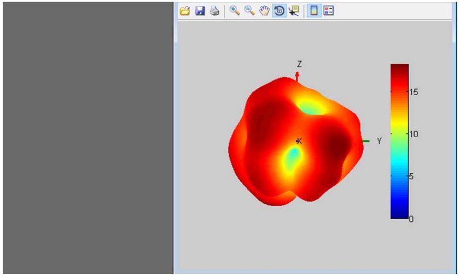Select the Data Cursor tool
The image size is (460, 276).
tap(294, 11)
